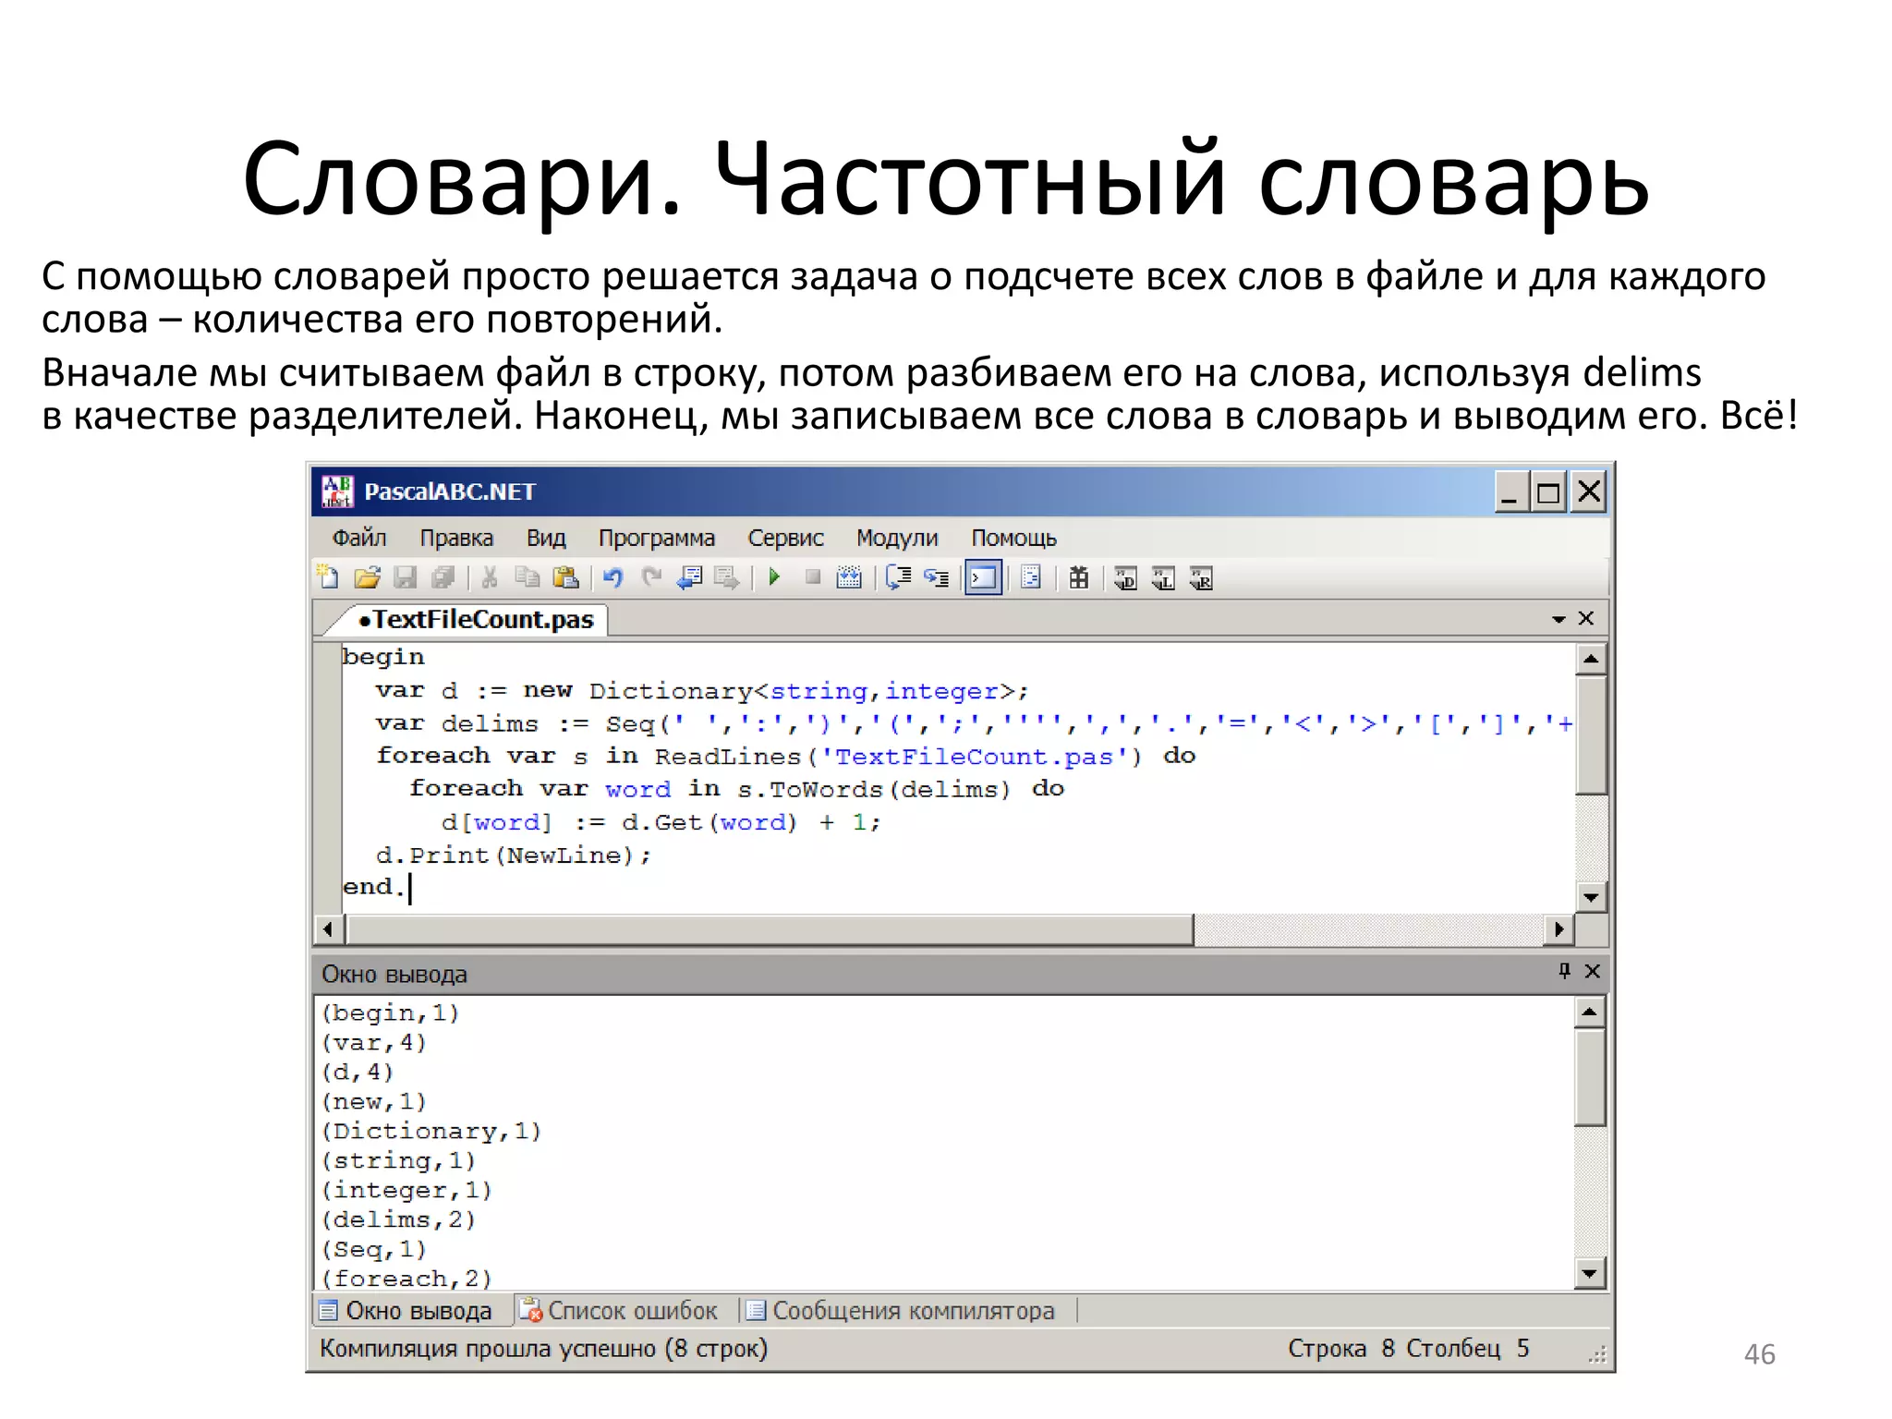
Task: Open the Программа menu
Action: click(x=657, y=538)
